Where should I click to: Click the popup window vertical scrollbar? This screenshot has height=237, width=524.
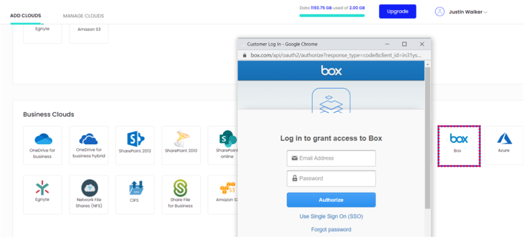428,137
